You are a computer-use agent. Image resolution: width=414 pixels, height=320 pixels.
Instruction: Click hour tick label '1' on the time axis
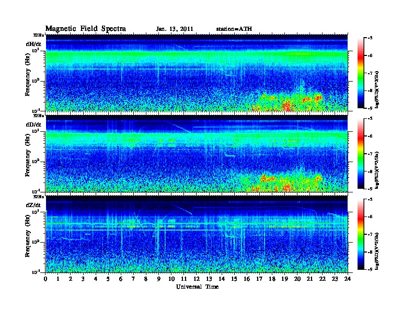pyautogui.click(x=58, y=279)
